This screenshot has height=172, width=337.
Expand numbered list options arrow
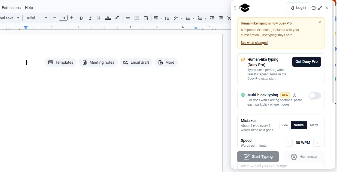tap(206, 18)
